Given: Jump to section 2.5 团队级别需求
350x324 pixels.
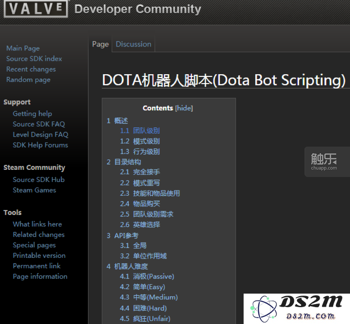Looking at the screenshot, I should click(x=147, y=214).
